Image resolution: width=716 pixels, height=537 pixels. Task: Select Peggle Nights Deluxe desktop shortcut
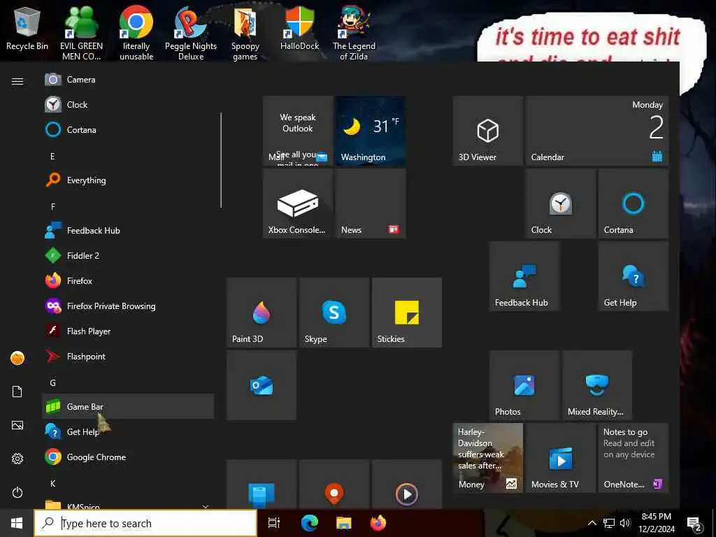[x=191, y=33]
